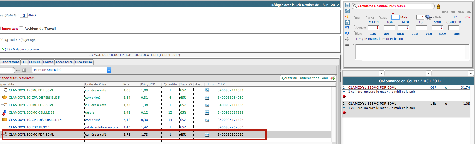Open Rc info icon for CLAMOXYL 125MG PDR 60ML

tap(207, 90)
